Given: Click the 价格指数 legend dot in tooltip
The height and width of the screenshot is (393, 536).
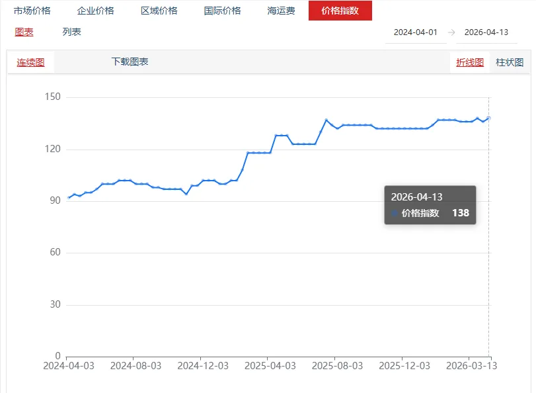Looking at the screenshot, I should tap(395, 213).
